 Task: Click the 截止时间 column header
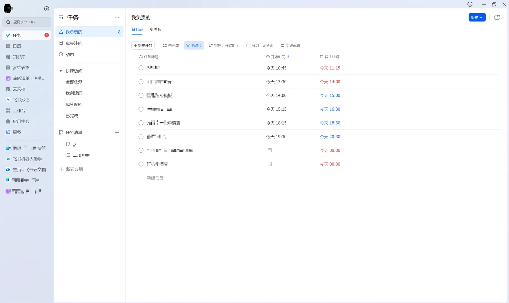(x=329, y=57)
